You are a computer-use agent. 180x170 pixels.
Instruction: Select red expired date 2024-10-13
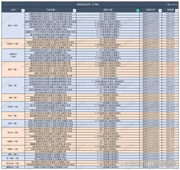[x=170, y=167]
